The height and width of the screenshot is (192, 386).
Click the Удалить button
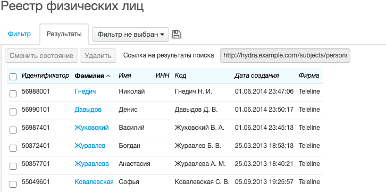(x=98, y=56)
